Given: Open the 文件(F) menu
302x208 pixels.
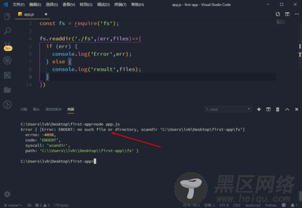Looking at the screenshot, I should pyautogui.click(x=19, y=4).
